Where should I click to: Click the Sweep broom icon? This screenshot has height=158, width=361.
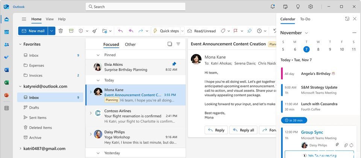click(94, 31)
